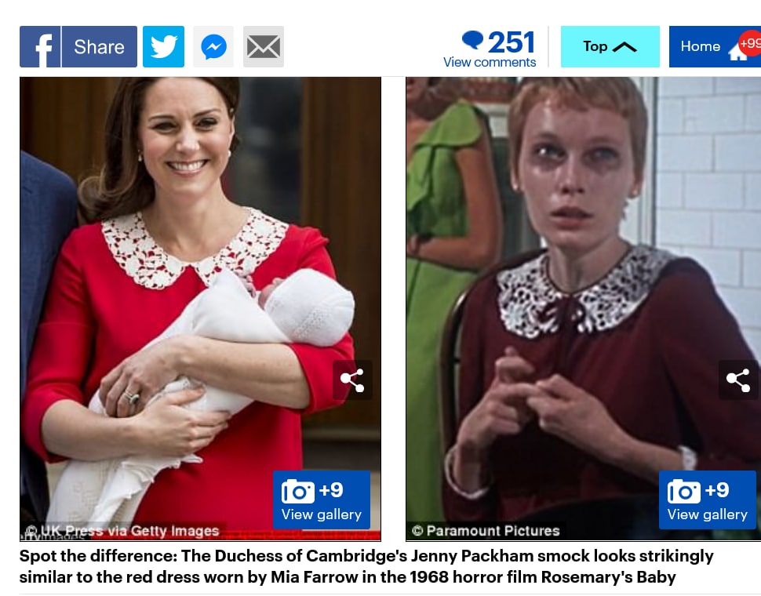Click the upward chevron beside Top
Image resolution: width=761 pixels, height=596 pixels.
coord(624,47)
